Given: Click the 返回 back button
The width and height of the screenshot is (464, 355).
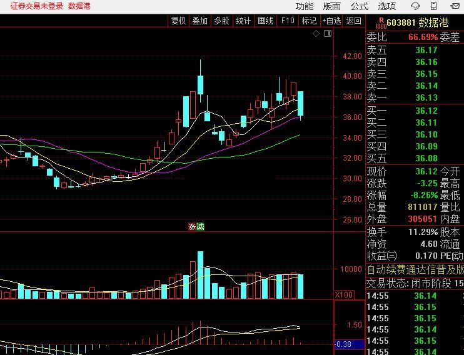Looking at the screenshot, I should pyautogui.click(x=353, y=21).
